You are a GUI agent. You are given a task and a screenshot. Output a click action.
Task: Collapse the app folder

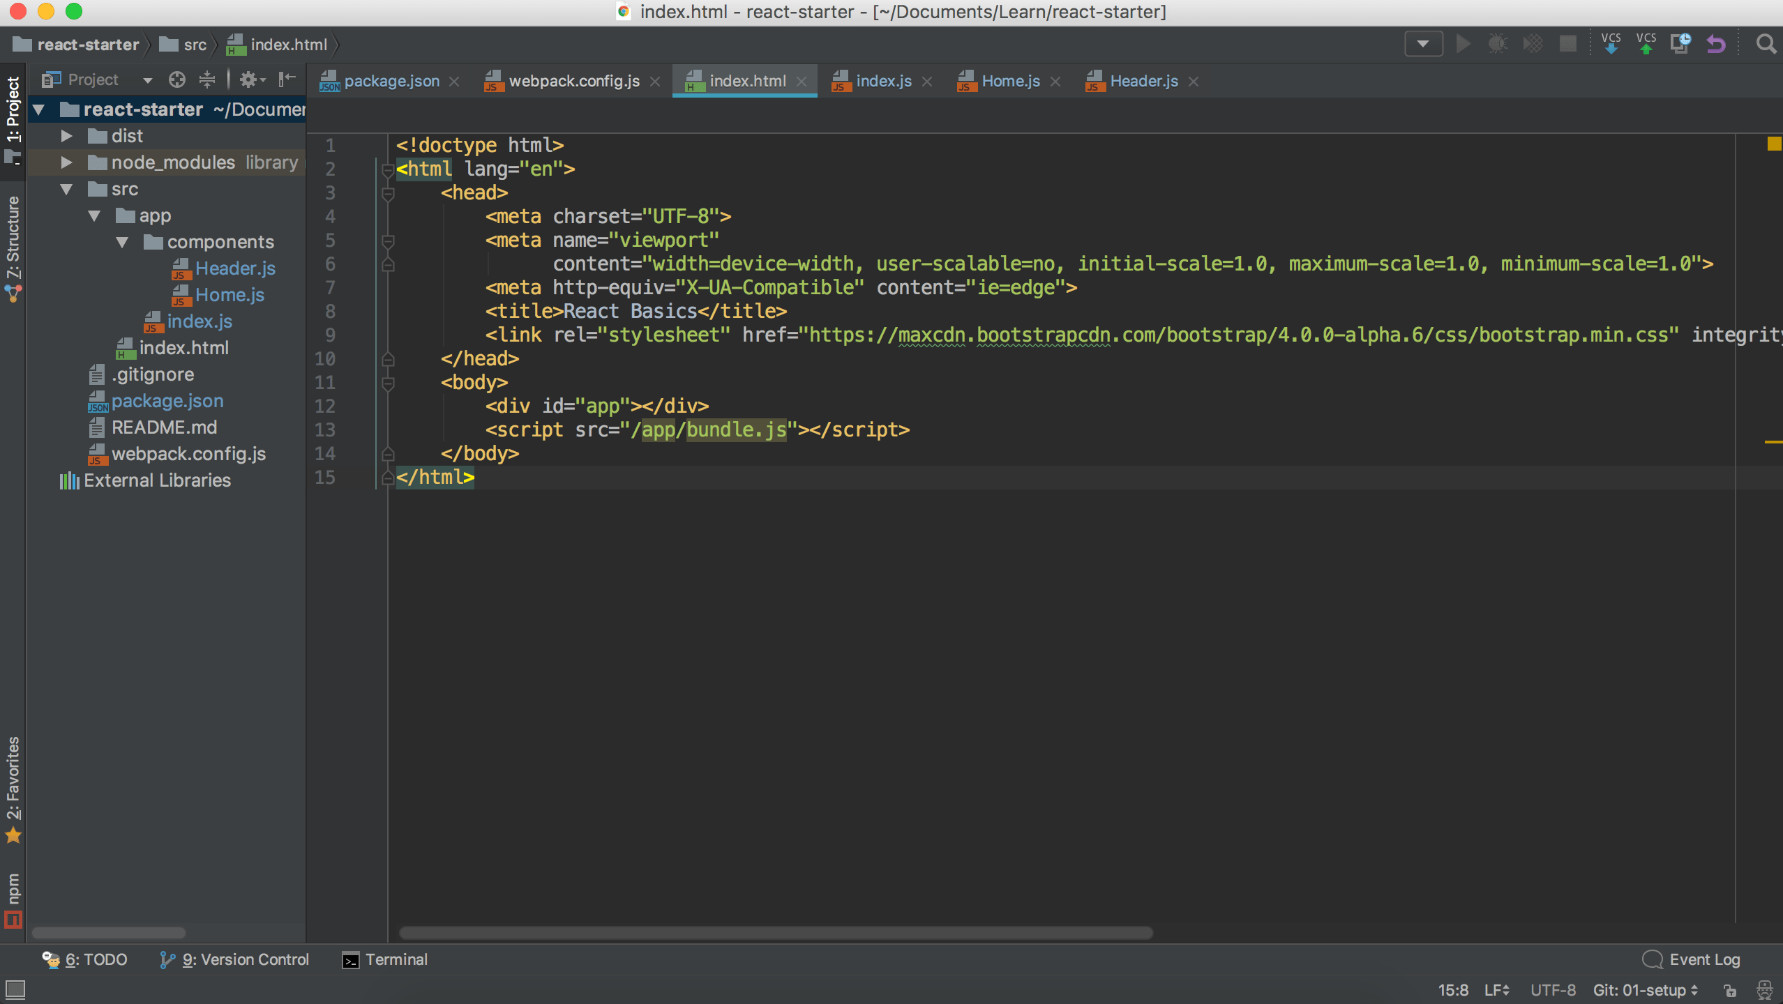click(x=95, y=215)
